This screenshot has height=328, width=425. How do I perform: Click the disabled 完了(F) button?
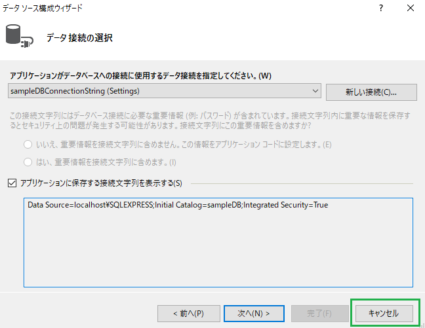click(x=320, y=314)
